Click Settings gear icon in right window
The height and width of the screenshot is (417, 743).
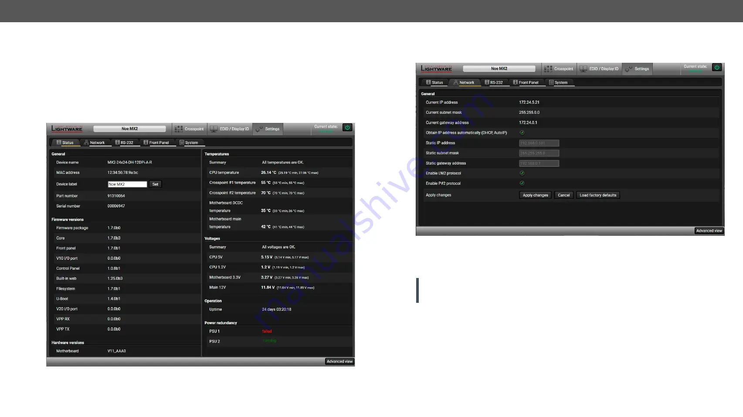628,69
